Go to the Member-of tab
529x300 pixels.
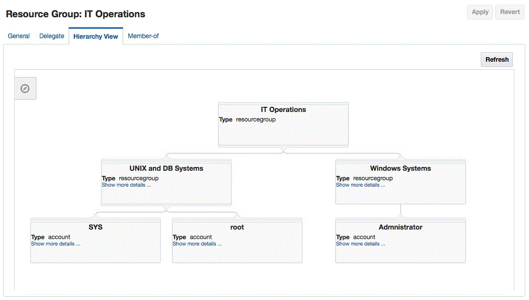coord(143,36)
